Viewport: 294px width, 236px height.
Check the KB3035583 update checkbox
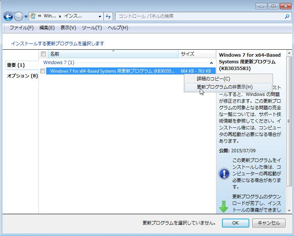tap(43, 71)
